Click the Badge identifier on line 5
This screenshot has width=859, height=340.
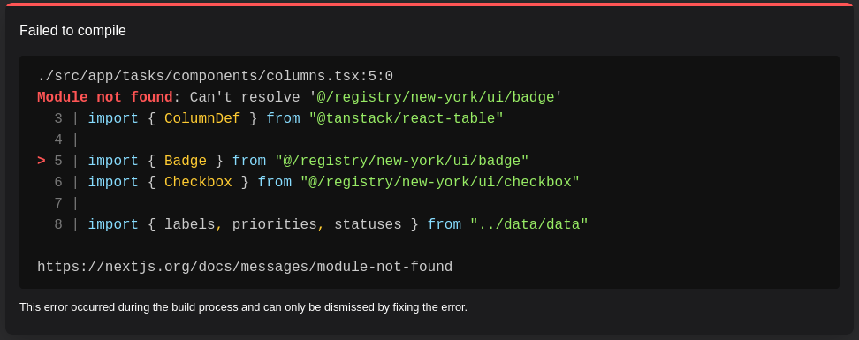pyautogui.click(x=186, y=161)
